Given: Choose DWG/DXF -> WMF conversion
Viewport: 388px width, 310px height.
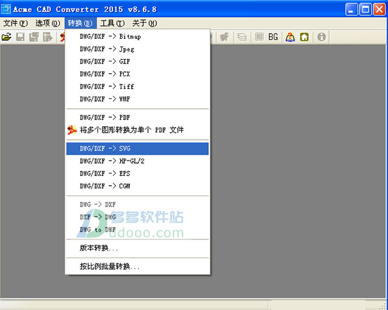Looking at the screenshot, I should [138, 99].
